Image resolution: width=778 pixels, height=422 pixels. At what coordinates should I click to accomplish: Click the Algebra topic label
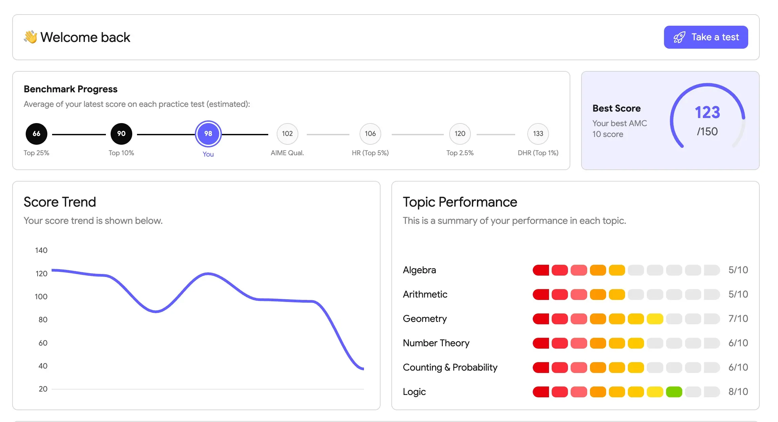tap(419, 270)
